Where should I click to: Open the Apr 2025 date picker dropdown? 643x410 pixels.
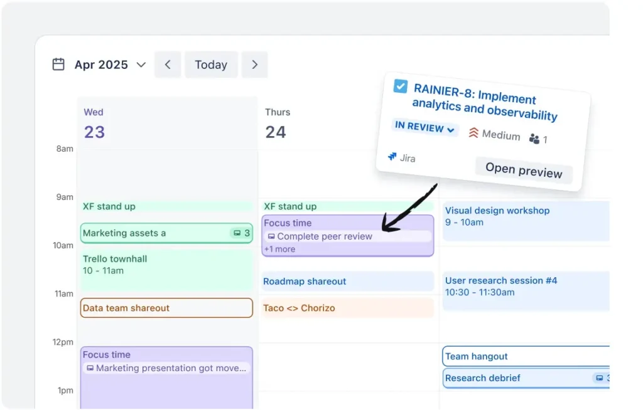[x=141, y=64]
